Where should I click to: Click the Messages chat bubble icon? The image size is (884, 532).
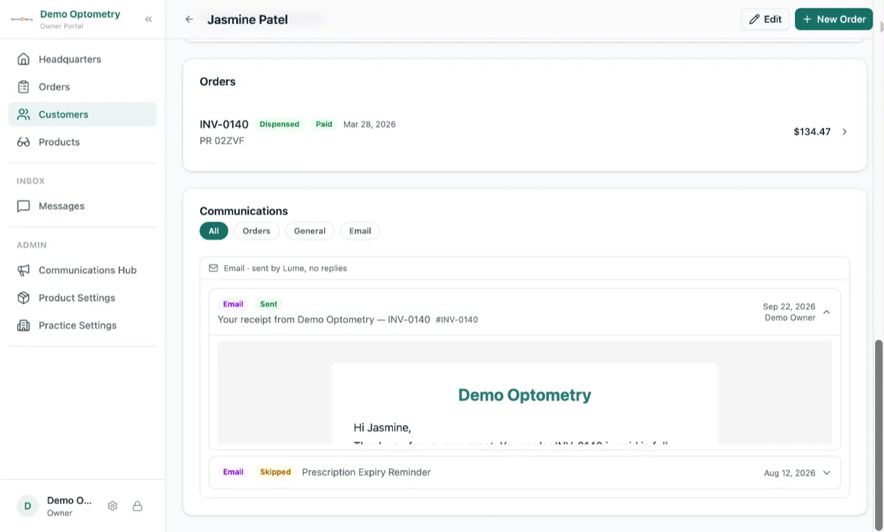(23, 206)
